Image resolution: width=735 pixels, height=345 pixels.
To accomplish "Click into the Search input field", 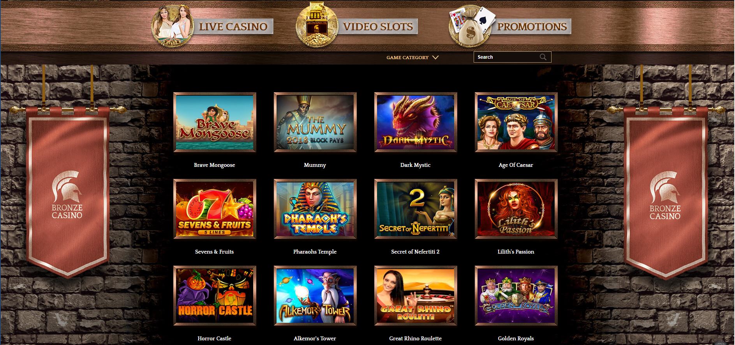I will [506, 57].
